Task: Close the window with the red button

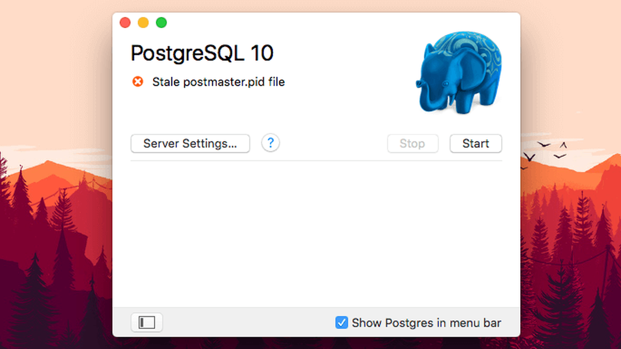Action: click(125, 22)
